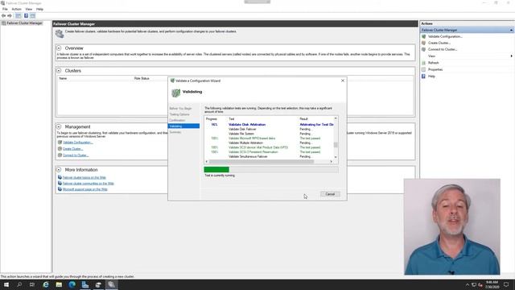Toggle the console tree toolbar icon
This screenshot has height=290, width=515.
point(18,16)
